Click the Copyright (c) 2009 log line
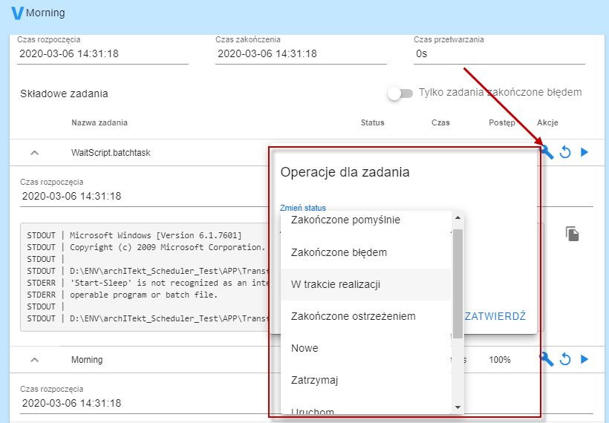Screen dimensions: 609x423 click(146, 247)
